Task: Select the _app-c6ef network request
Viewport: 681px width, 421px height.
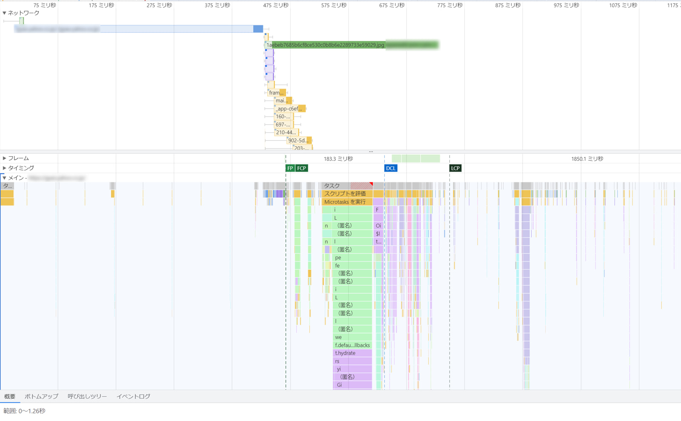Action: (289, 109)
